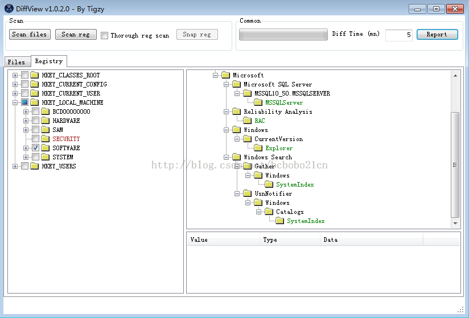The image size is (469, 318).
Task: Click the DiffView app icon in title bar
Action: click(x=9, y=9)
